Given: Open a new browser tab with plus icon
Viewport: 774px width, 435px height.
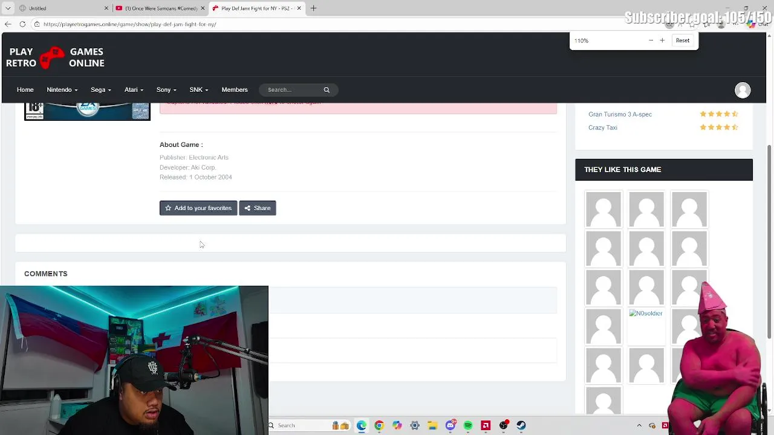Looking at the screenshot, I should (x=313, y=8).
